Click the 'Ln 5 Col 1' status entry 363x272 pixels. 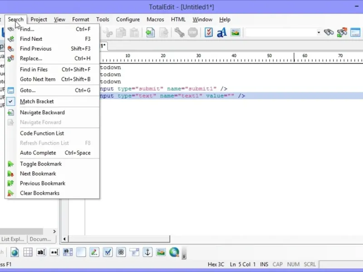(x=243, y=264)
